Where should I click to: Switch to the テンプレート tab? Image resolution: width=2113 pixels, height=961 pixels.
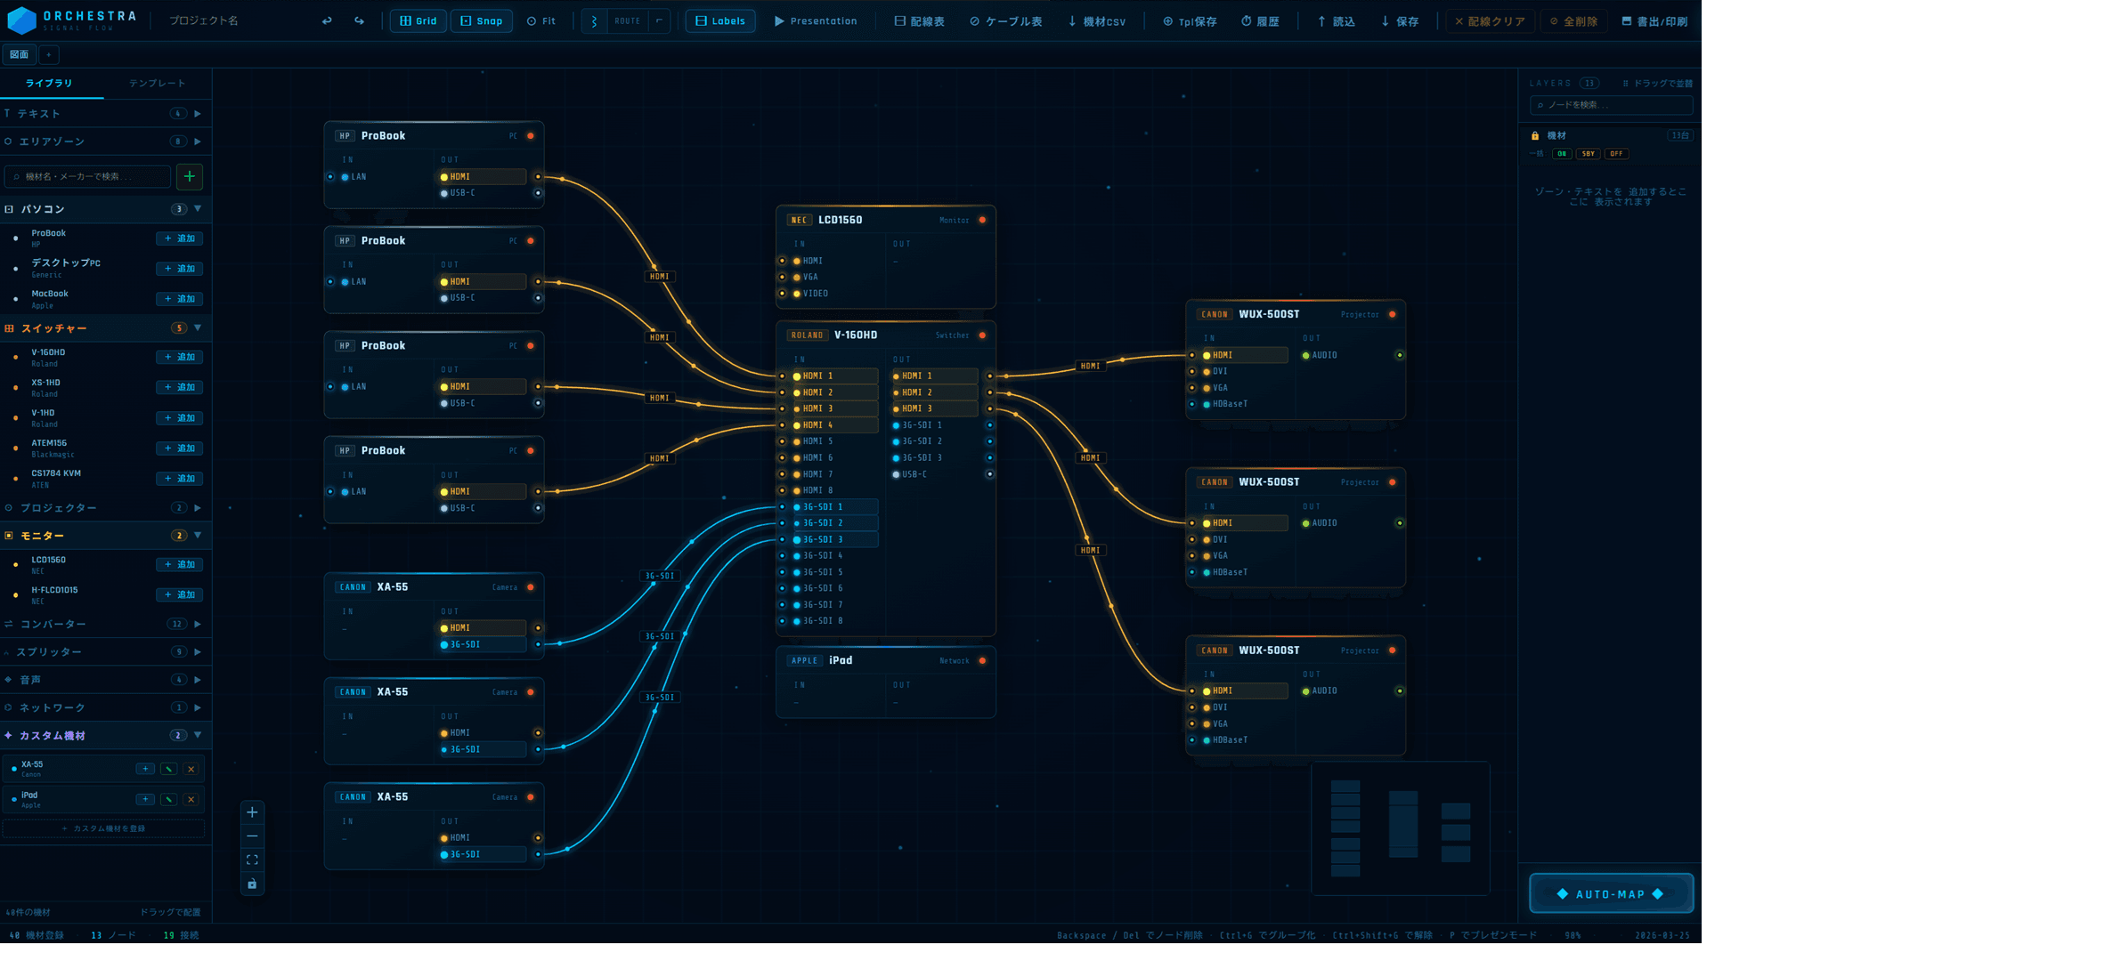click(x=157, y=83)
